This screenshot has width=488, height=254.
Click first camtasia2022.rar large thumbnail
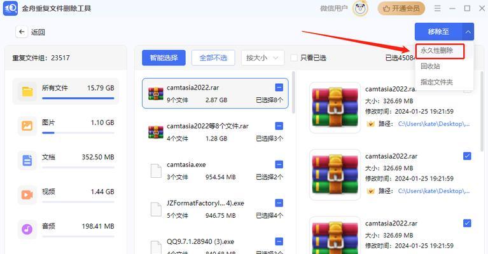[335, 107]
